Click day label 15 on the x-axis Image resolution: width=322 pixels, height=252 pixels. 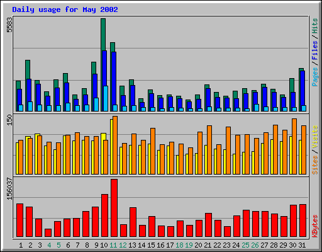click(151, 245)
